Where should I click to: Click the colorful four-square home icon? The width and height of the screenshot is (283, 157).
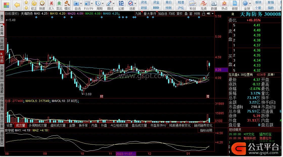[x=6, y=5]
